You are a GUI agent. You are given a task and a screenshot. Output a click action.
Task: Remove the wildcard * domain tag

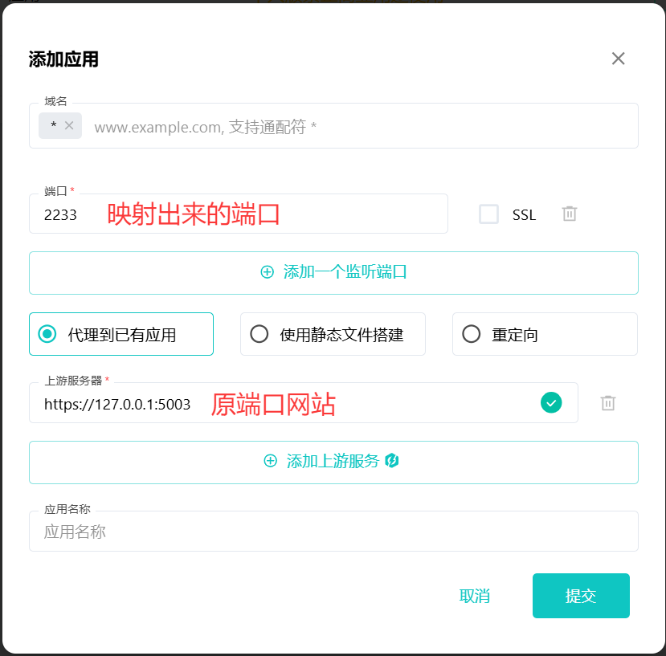[x=68, y=125]
